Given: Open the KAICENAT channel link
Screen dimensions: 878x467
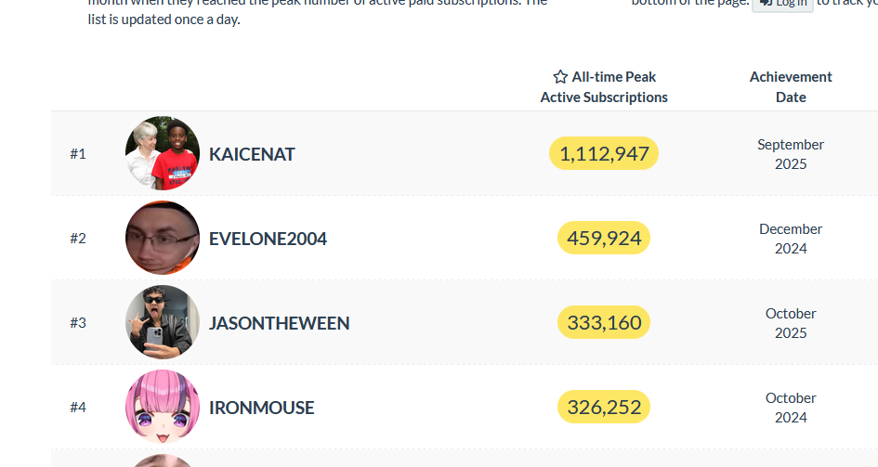Looking at the screenshot, I should [x=252, y=154].
